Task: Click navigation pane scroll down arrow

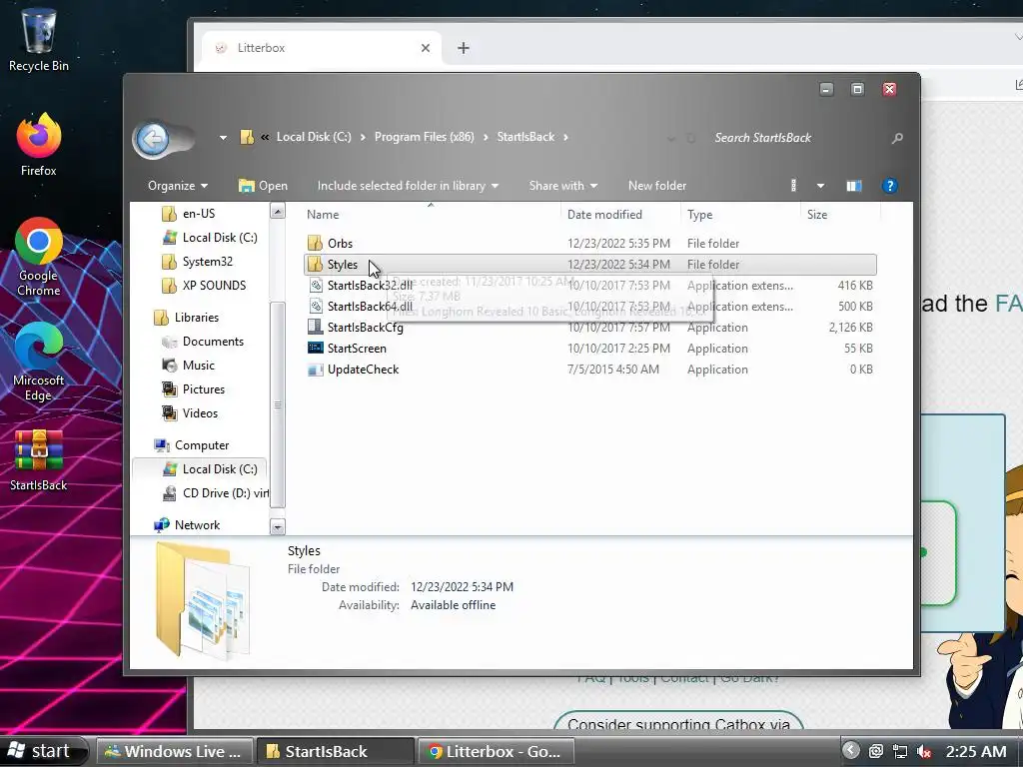Action: click(278, 526)
